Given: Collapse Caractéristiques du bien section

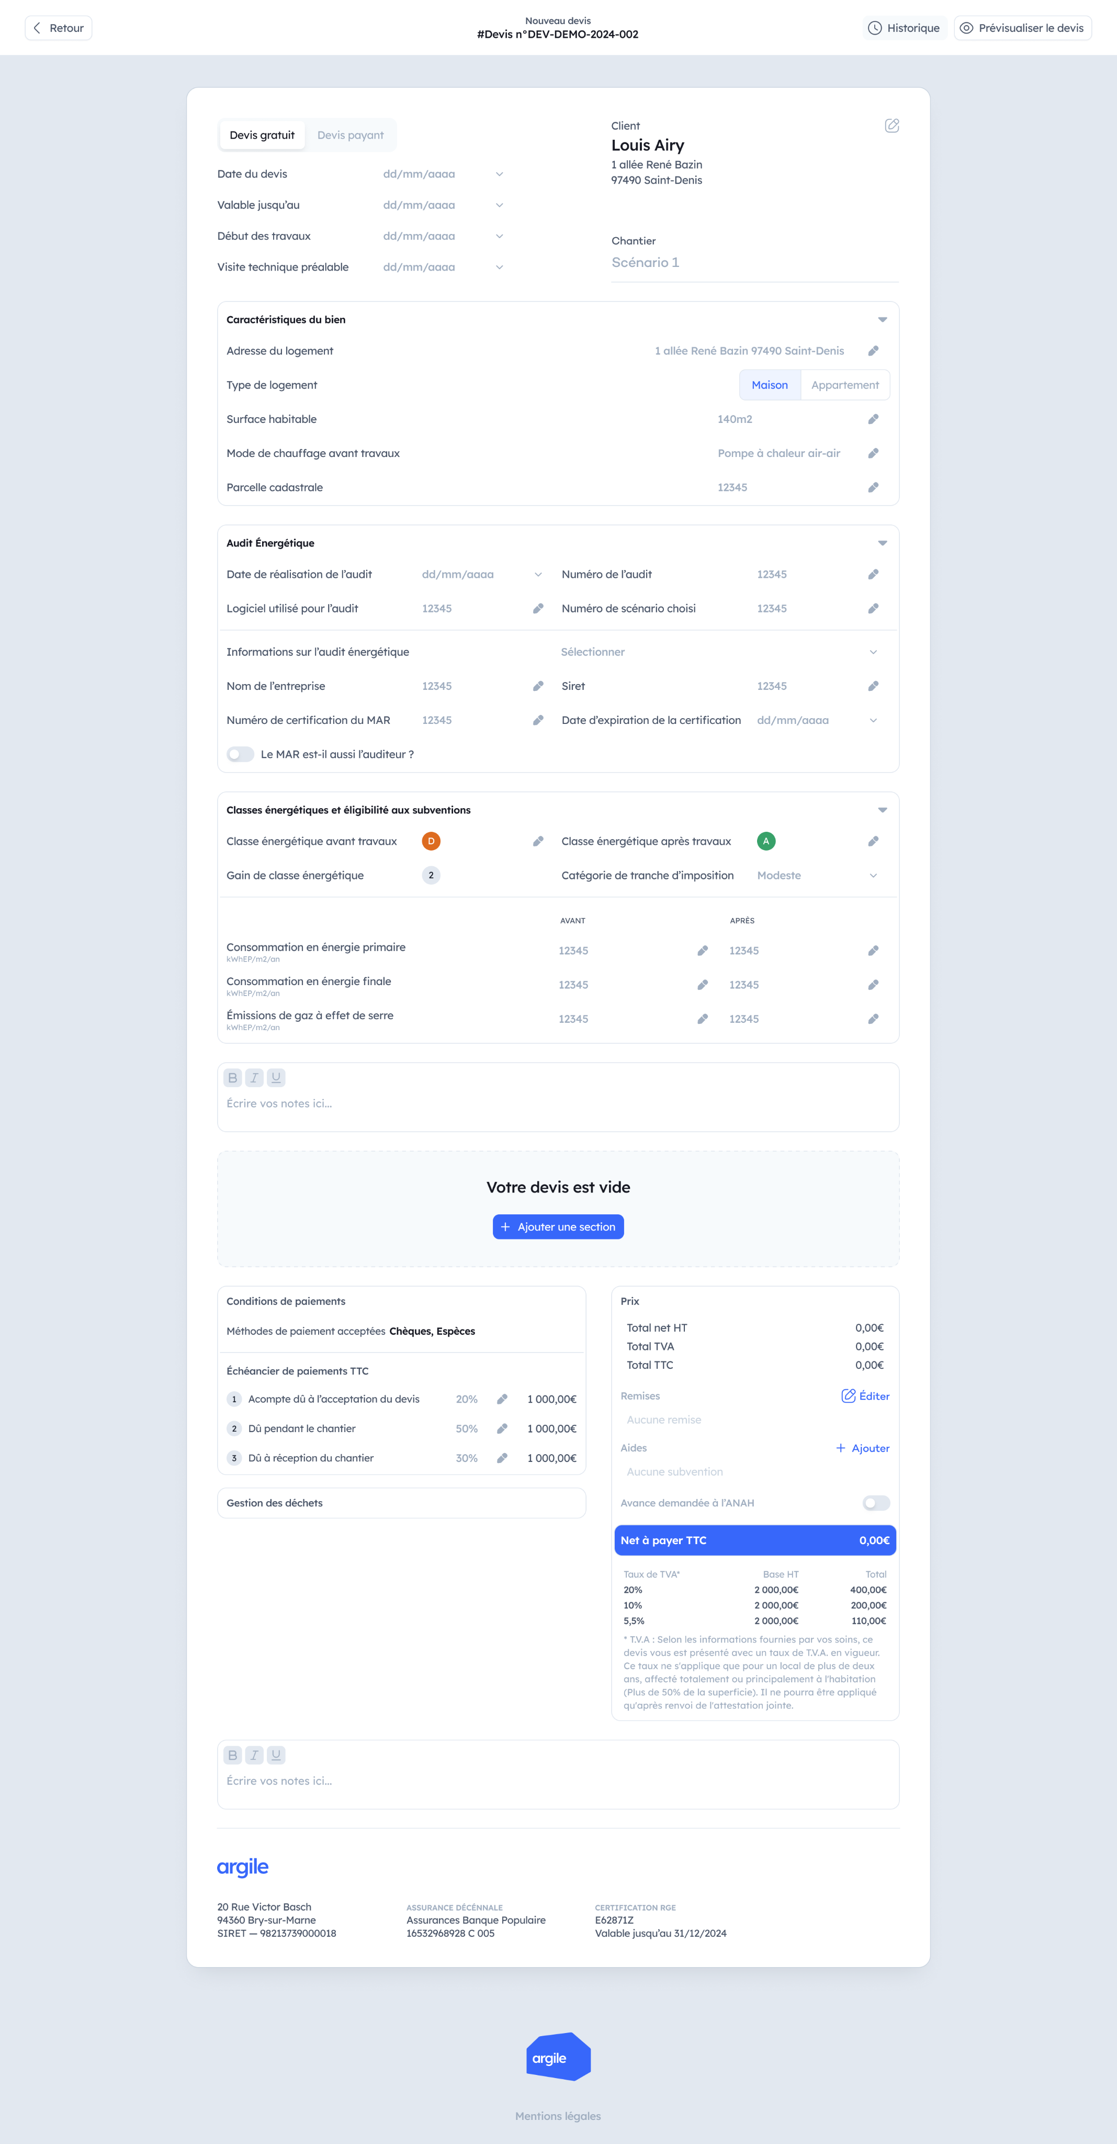Looking at the screenshot, I should point(882,320).
